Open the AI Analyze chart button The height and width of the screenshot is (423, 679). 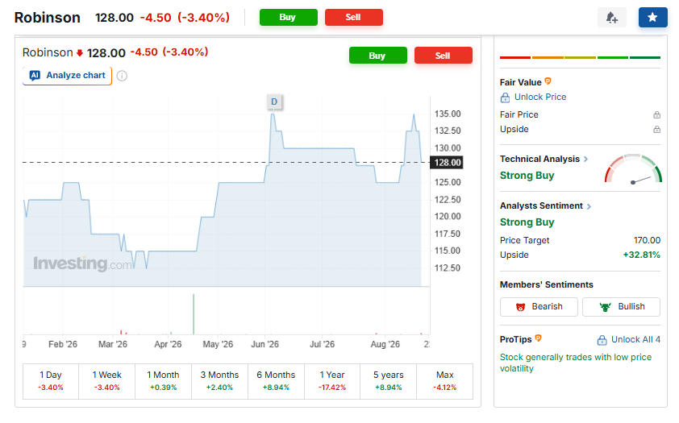[x=67, y=76]
